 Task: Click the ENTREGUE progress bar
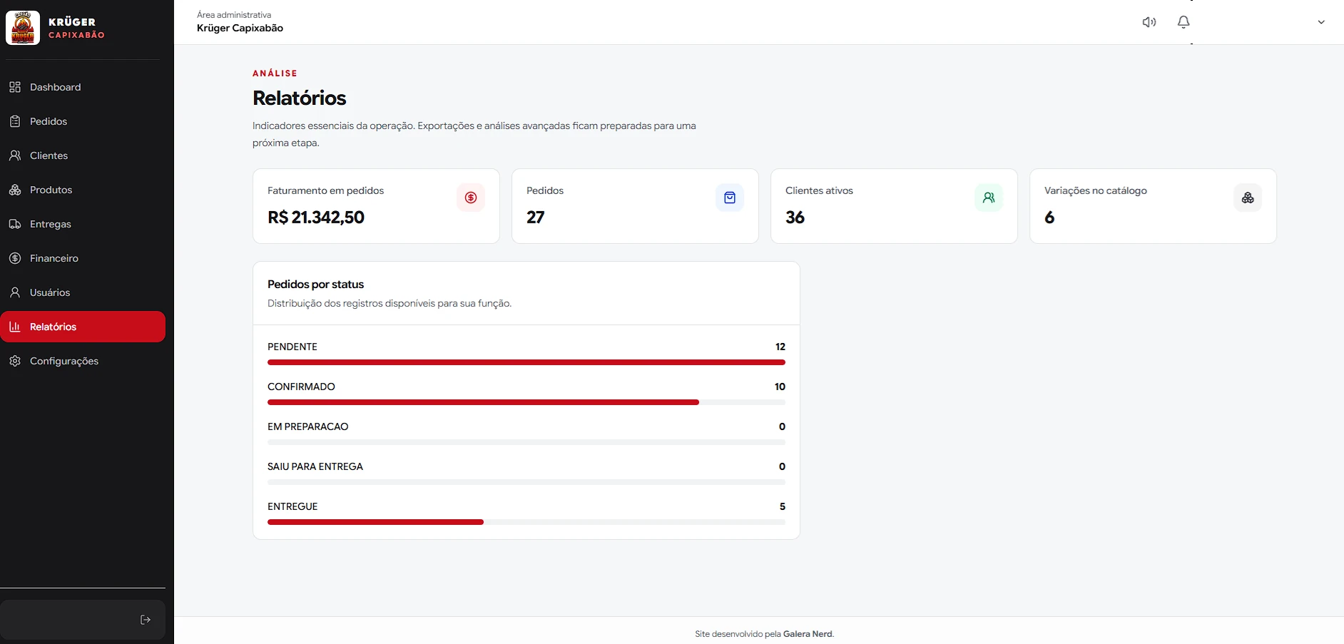526,522
